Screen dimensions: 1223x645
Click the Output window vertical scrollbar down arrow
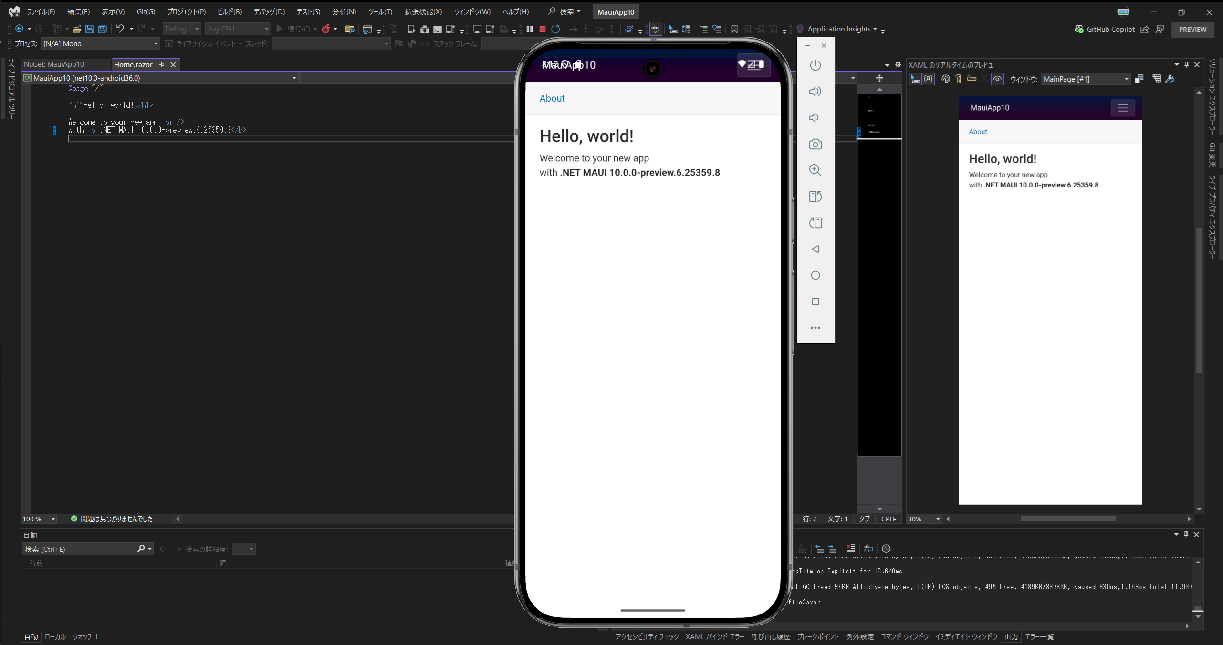pos(1198,616)
